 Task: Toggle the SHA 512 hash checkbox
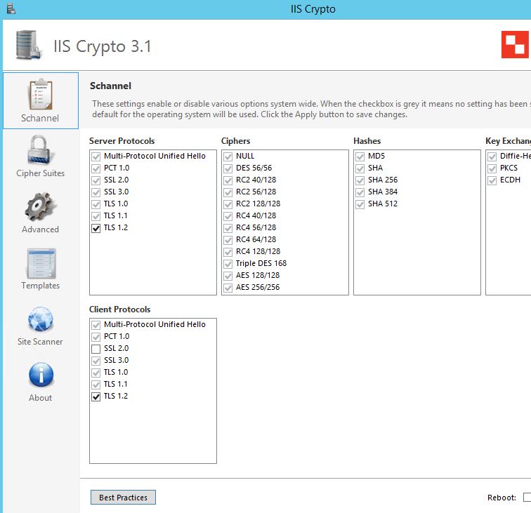point(360,204)
